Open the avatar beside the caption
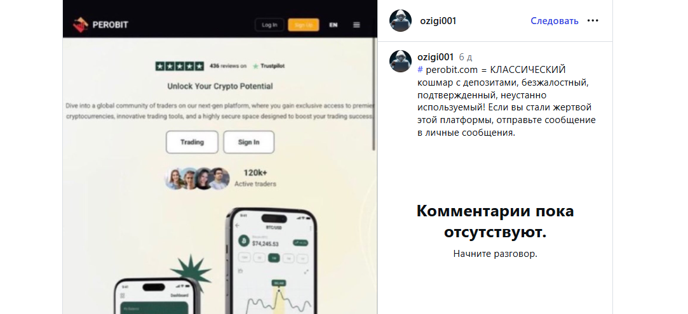The width and height of the screenshot is (688, 314). click(400, 62)
